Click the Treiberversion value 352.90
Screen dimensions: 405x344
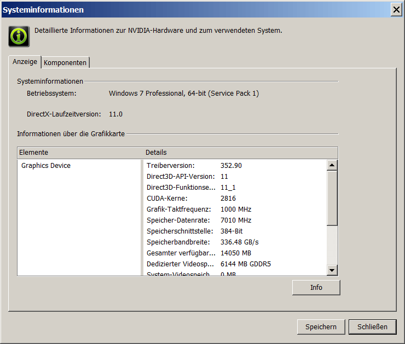coord(231,166)
